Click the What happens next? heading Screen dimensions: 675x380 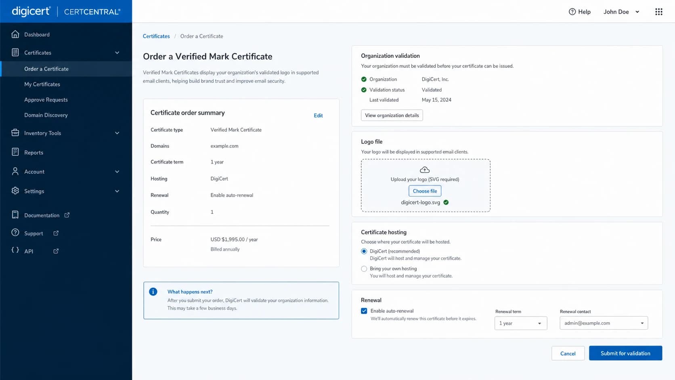pyautogui.click(x=190, y=292)
